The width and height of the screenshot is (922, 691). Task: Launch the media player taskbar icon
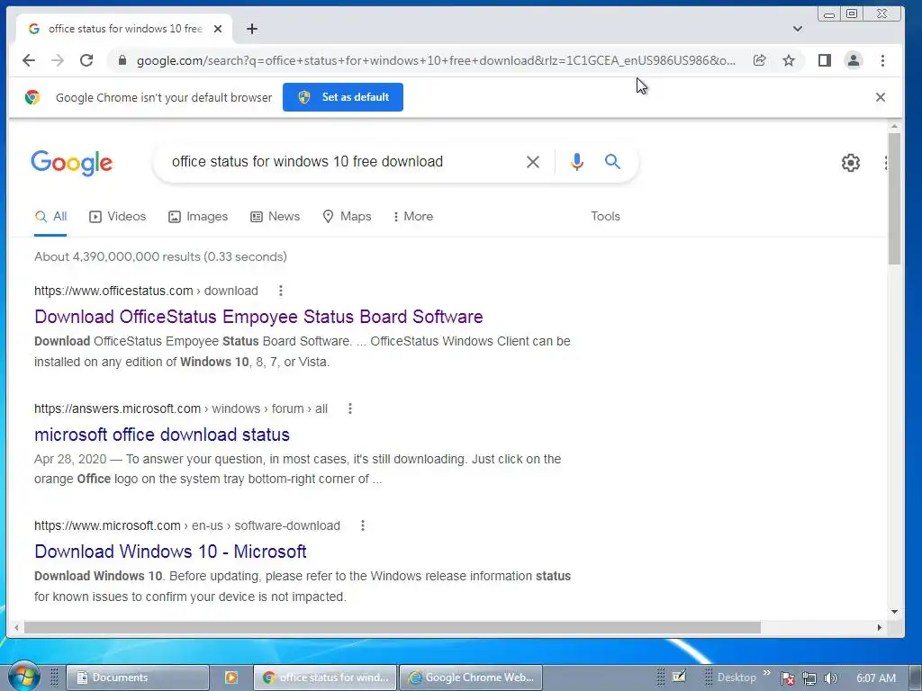coord(231,678)
